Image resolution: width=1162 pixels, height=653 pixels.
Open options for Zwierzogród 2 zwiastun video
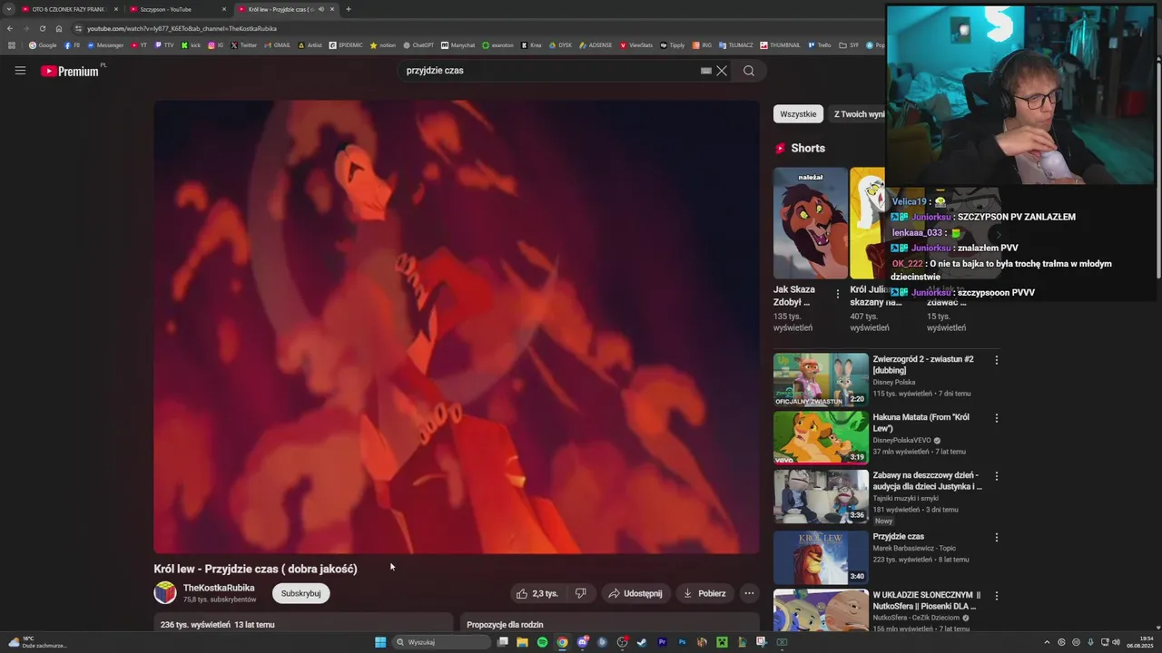(996, 360)
